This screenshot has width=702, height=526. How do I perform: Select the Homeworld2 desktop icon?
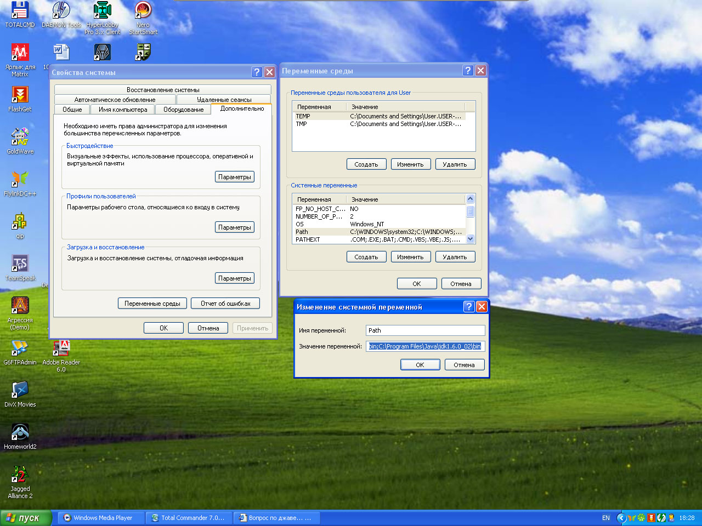20,433
